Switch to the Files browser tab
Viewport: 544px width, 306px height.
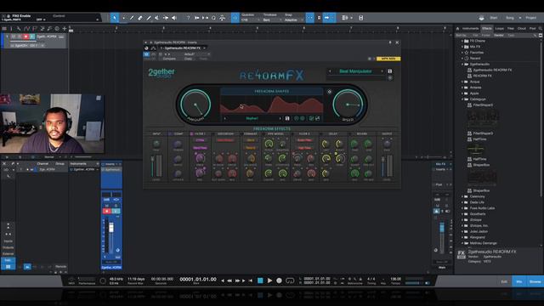pos(511,28)
